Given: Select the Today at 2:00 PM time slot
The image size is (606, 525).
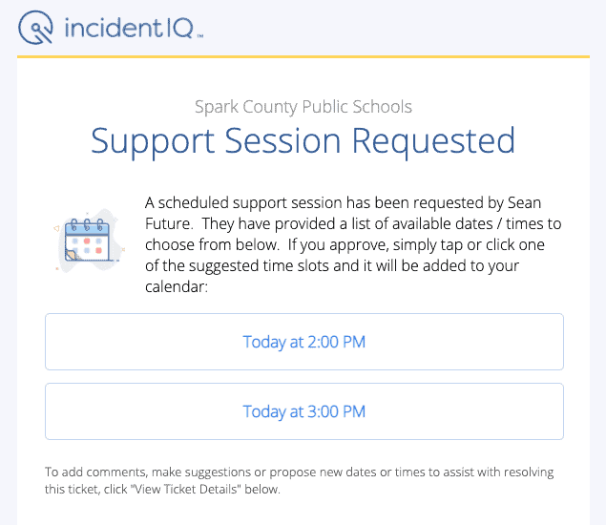Looking at the screenshot, I should point(304,342).
